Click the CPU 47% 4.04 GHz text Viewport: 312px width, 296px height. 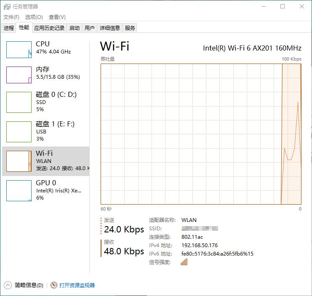[x=53, y=52]
